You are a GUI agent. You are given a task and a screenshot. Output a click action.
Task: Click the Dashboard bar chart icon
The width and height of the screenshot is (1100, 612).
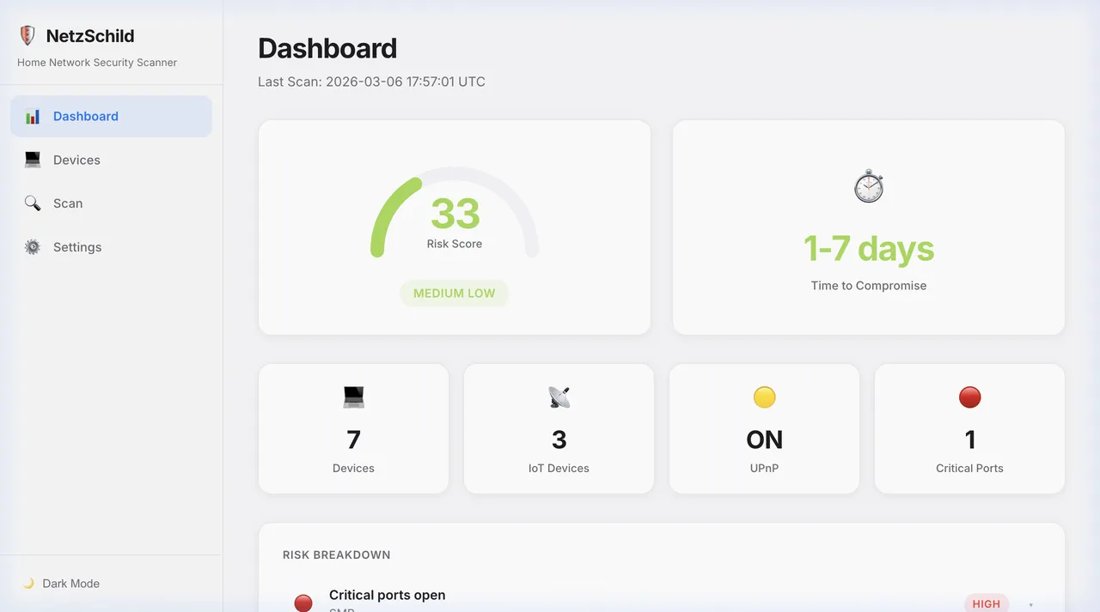[33, 117]
